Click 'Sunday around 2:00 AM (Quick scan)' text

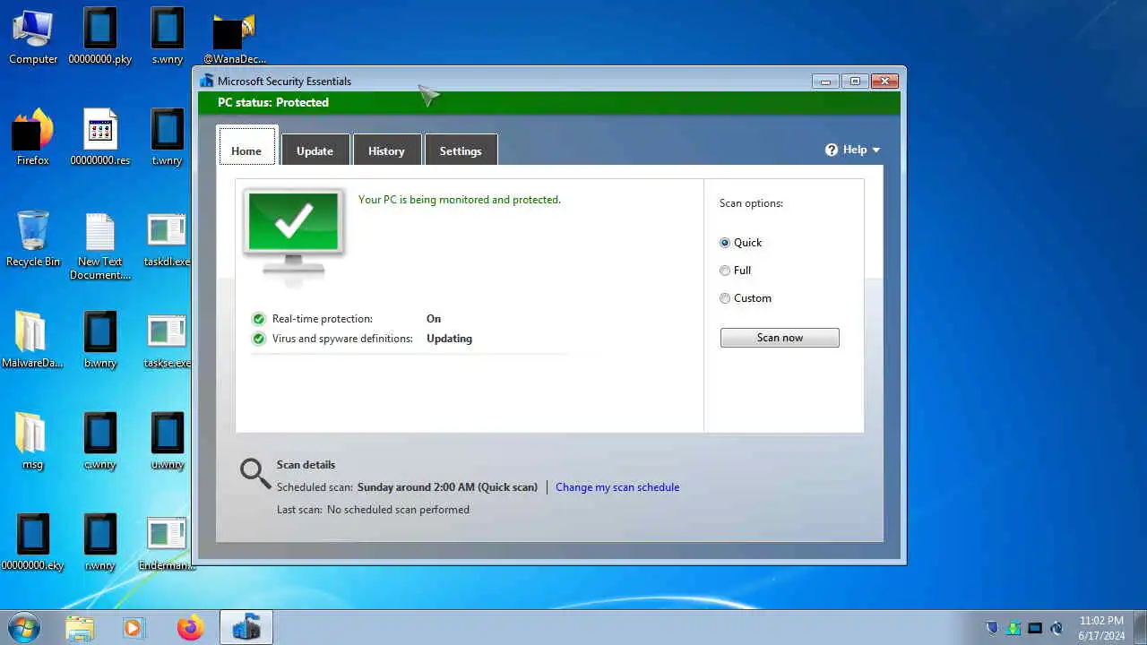(x=447, y=487)
